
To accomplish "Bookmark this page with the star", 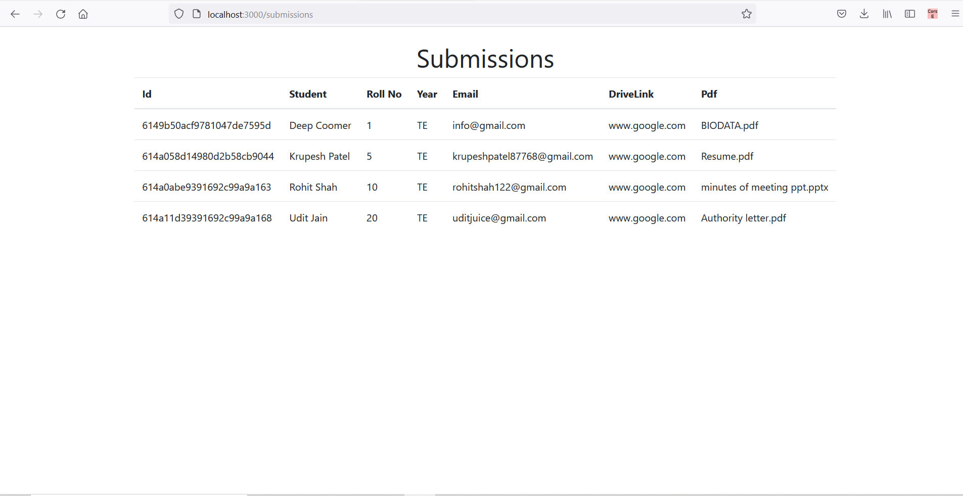I will (x=747, y=14).
